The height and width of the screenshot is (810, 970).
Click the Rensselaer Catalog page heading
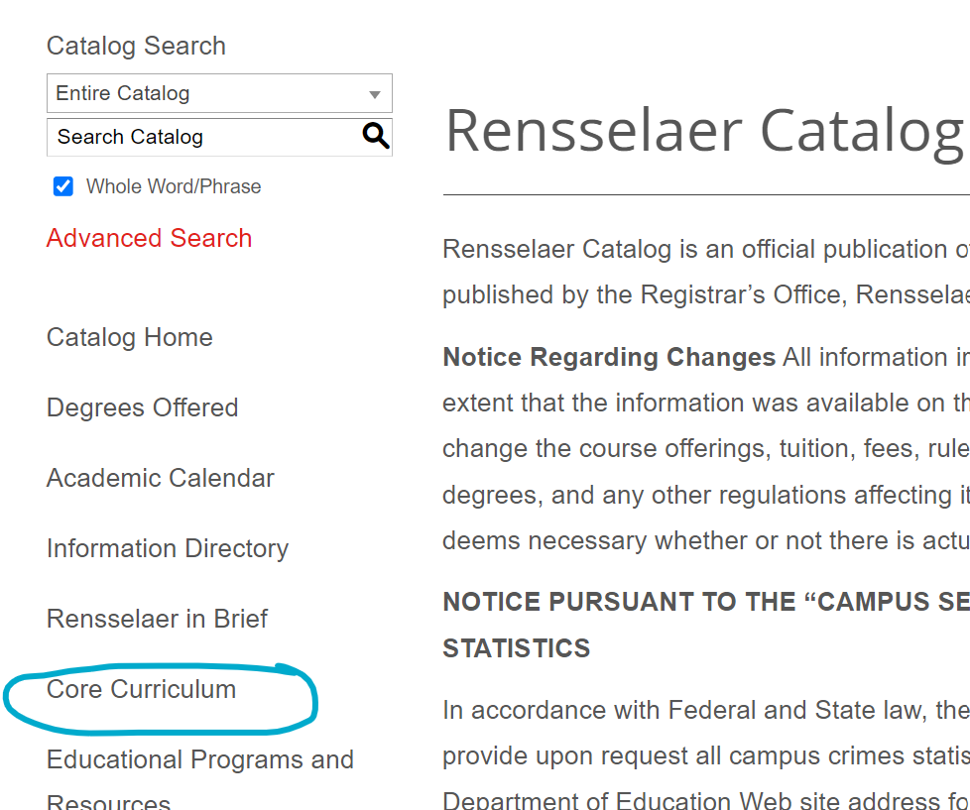(x=704, y=131)
